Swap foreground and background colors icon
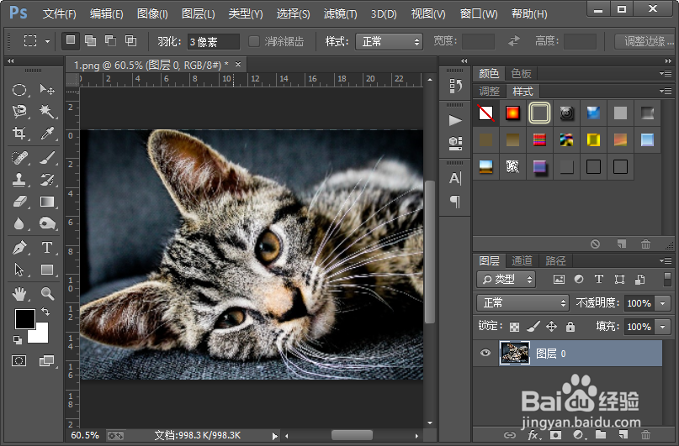 45,311
